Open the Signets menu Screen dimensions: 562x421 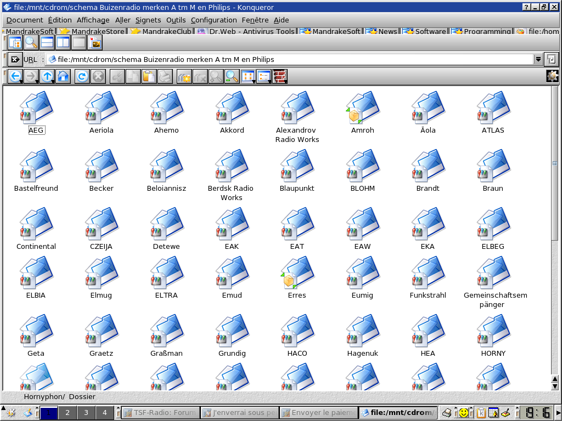coord(148,20)
